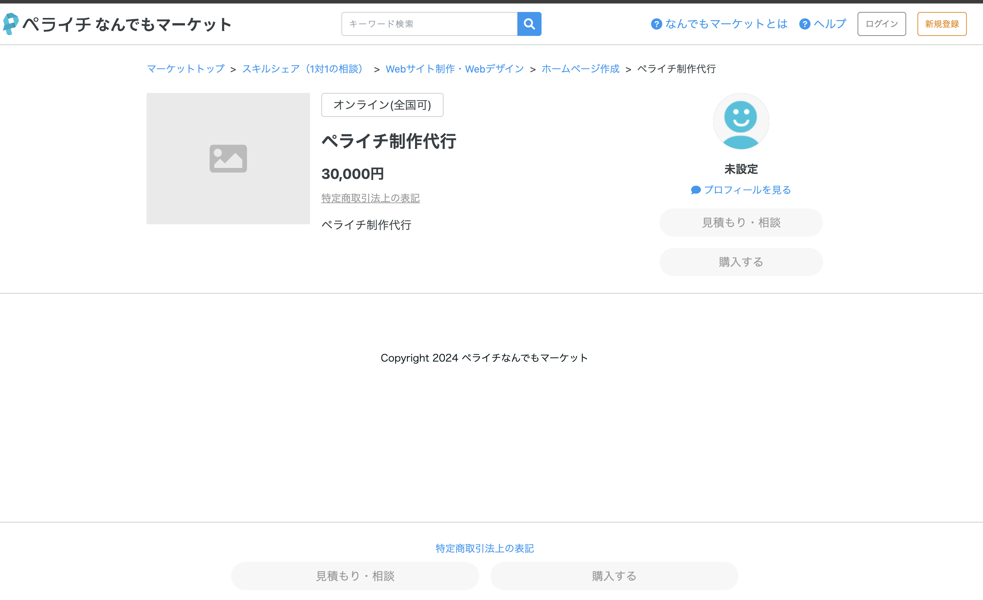983x600 pixels.
Task: Click the gray product thumbnail placeholder
Action: (228, 159)
